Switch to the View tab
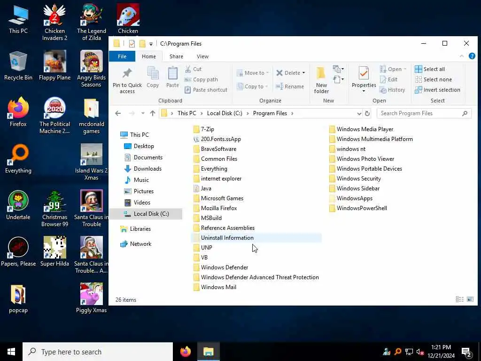This screenshot has width=481, height=361. coord(202,56)
